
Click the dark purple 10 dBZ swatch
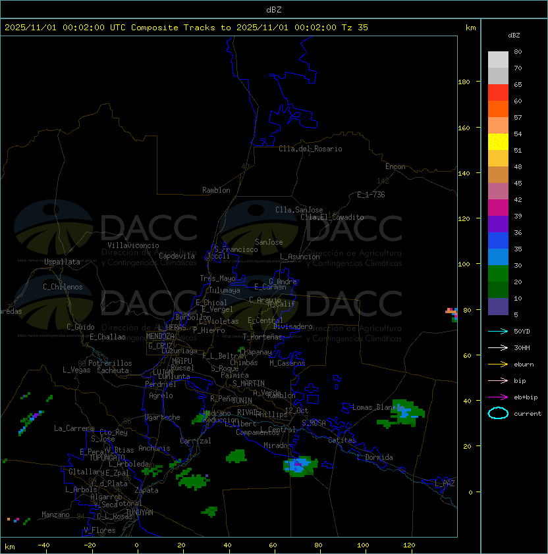[x=498, y=307]
